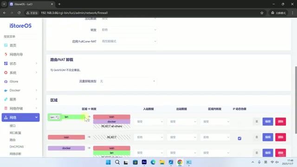Open the 接口 interfaces submenu item
This screenshot has width=297, height=167.
(x=13, y=126)
